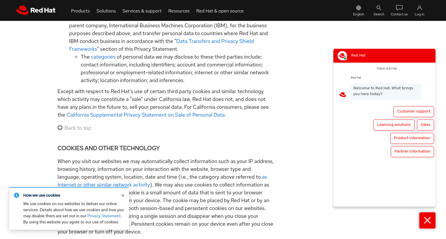Screen dimensions: 446x239
Task: Choose Product information in chat
Action: [x=412, y=138]
